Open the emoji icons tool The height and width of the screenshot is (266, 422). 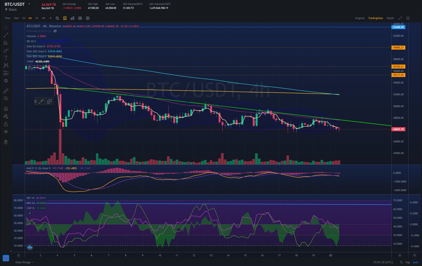click(6, 81)
